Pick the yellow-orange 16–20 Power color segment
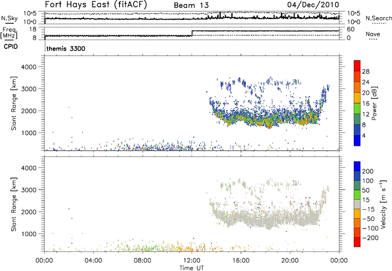This screenshot has height=271, width=392. tap(357, 97)
